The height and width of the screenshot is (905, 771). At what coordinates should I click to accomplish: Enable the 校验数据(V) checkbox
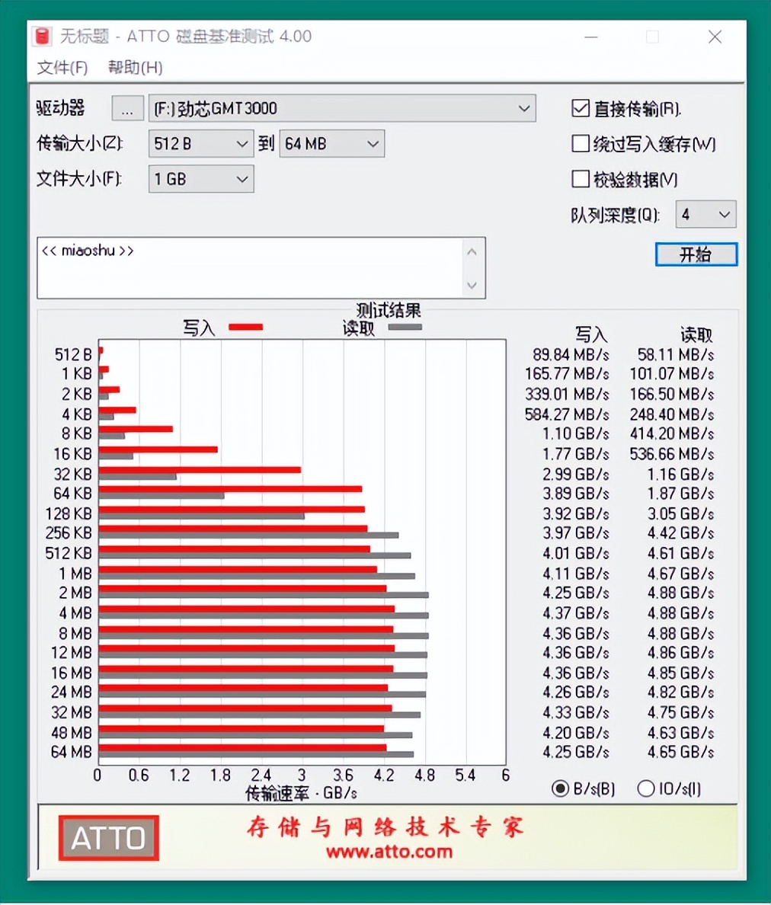click(581, 179)
